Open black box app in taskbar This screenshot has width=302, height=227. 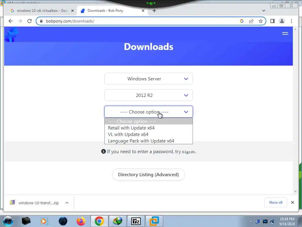click(26, 221)
